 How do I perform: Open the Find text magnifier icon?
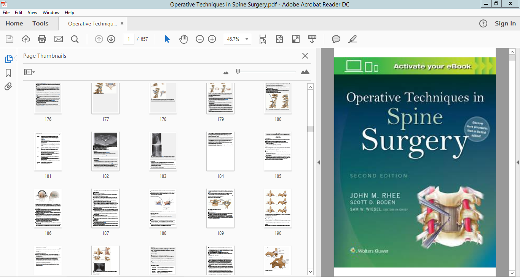click(x=75, y=39)
